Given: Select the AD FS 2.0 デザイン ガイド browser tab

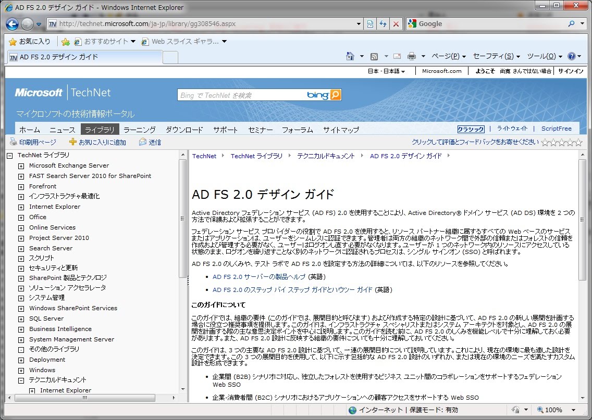Looking at the screenshot, I should tap(85, 57).
